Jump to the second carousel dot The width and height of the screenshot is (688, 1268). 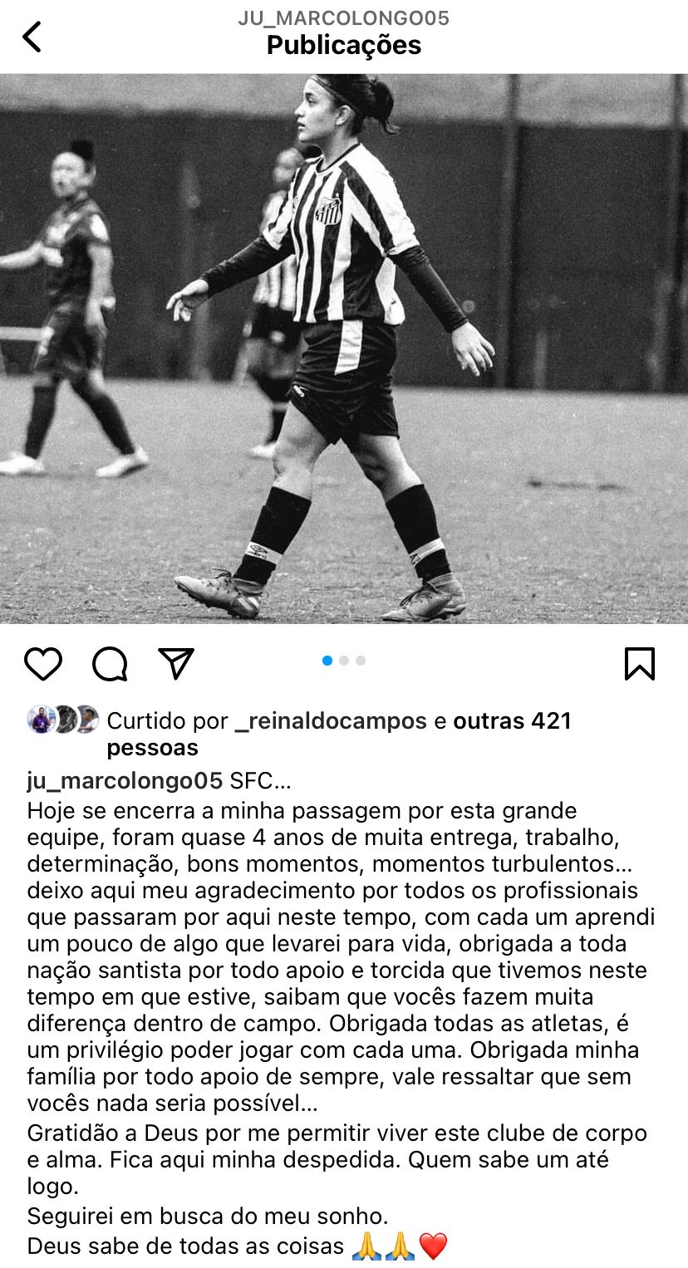pyautogui.click(x=344, y=661)
